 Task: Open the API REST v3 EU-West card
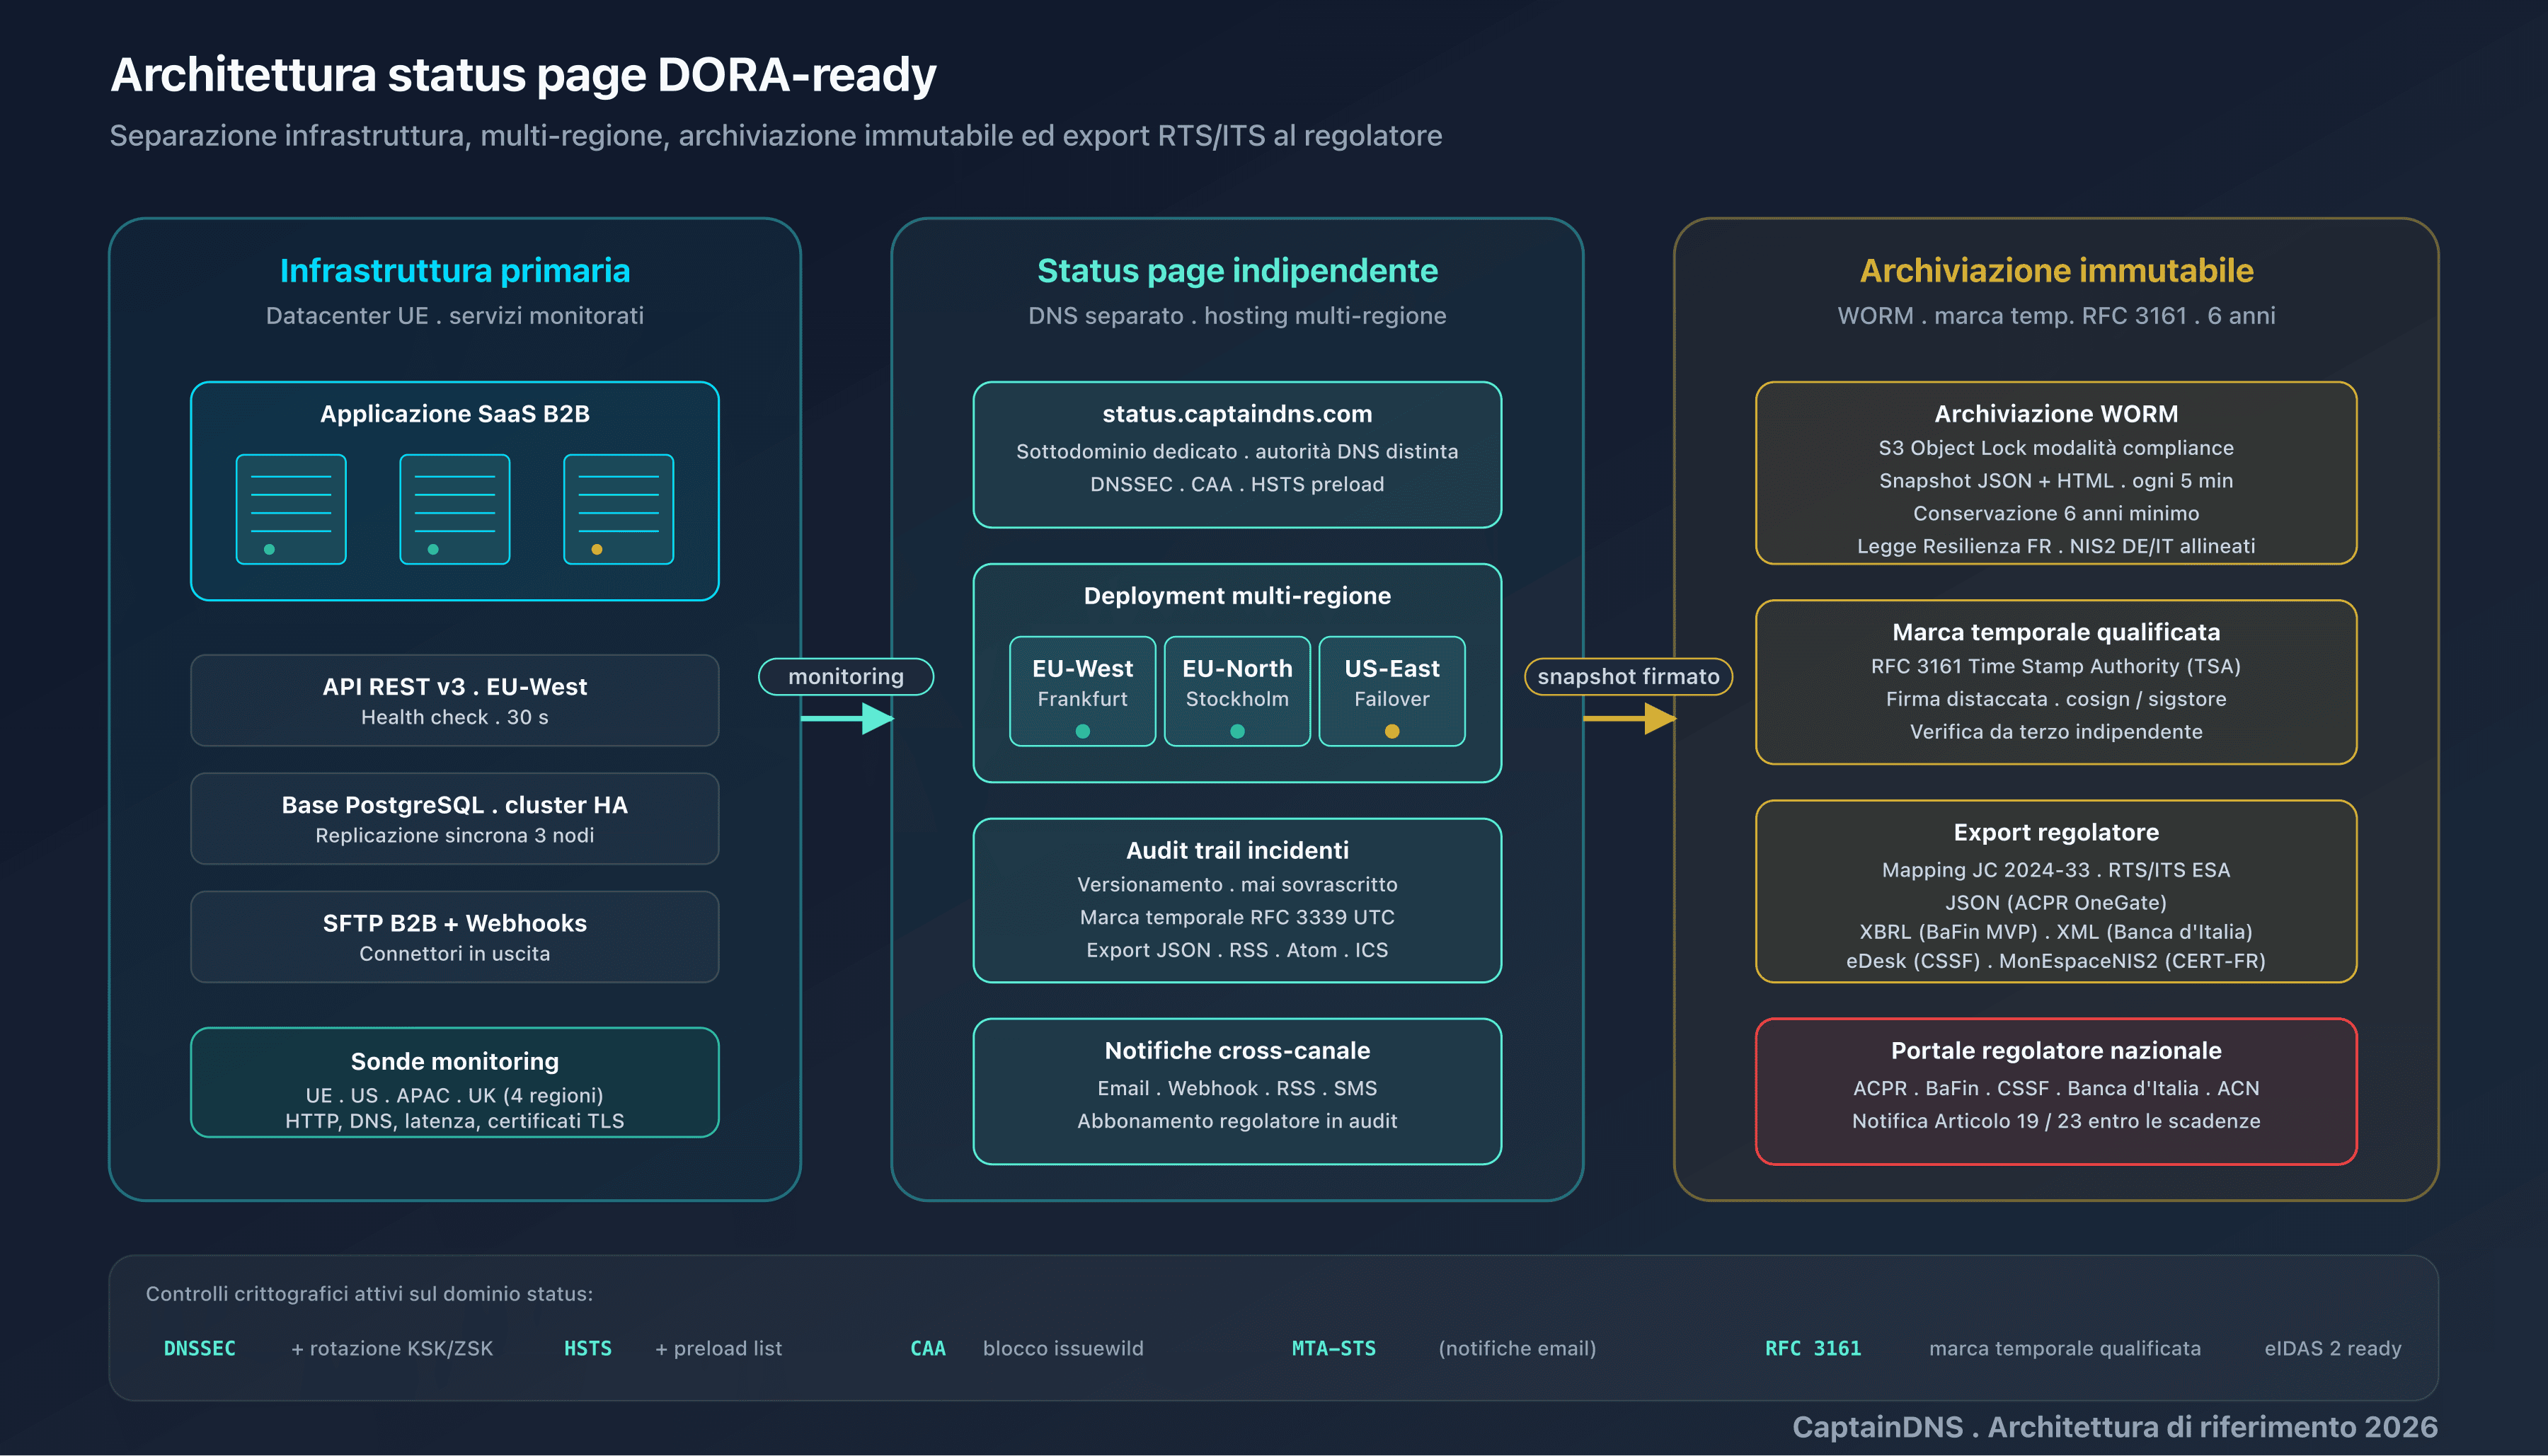tap(454, 700)
